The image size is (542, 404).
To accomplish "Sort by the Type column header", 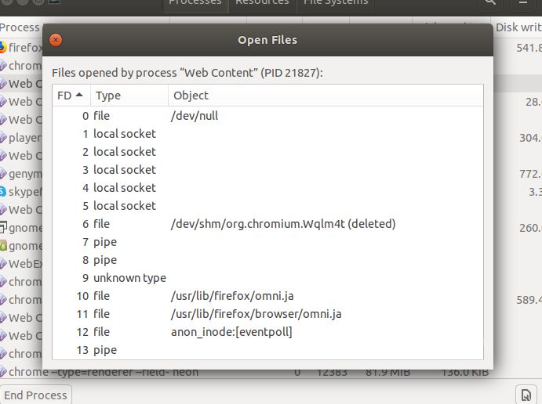I will point(129,96).
